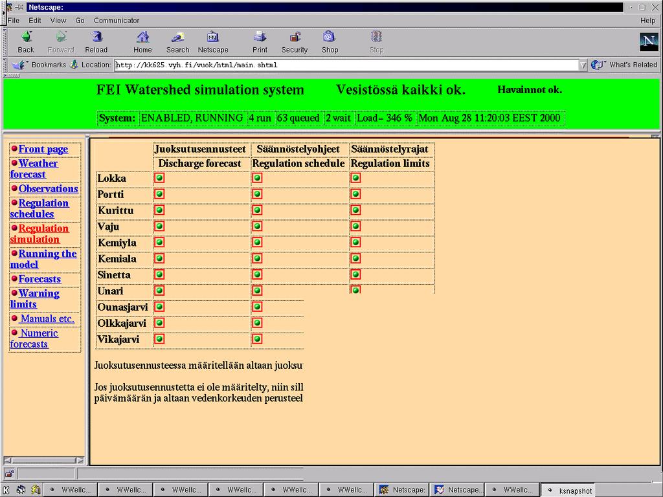Click Kemiala regulation limits green indicator
The image size is (663, 497).
point(355,258)
